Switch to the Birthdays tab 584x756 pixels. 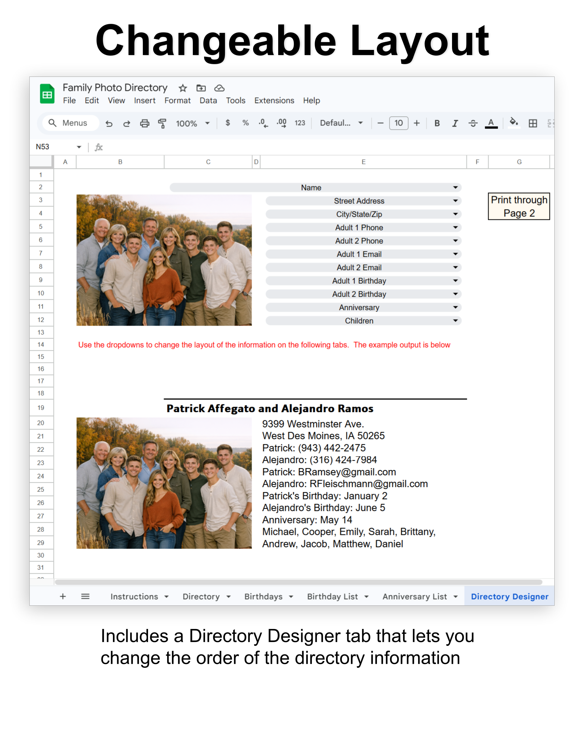tap(264, 596)
